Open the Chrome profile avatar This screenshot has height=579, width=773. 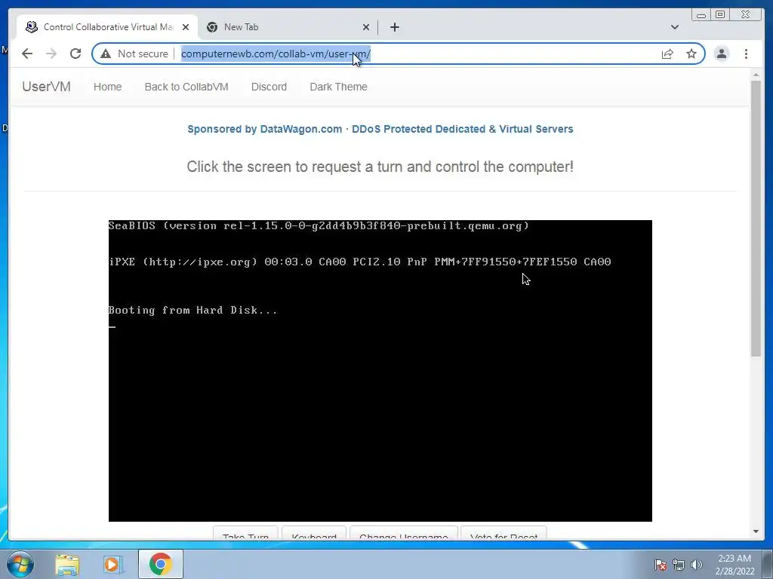coord(721,54)
